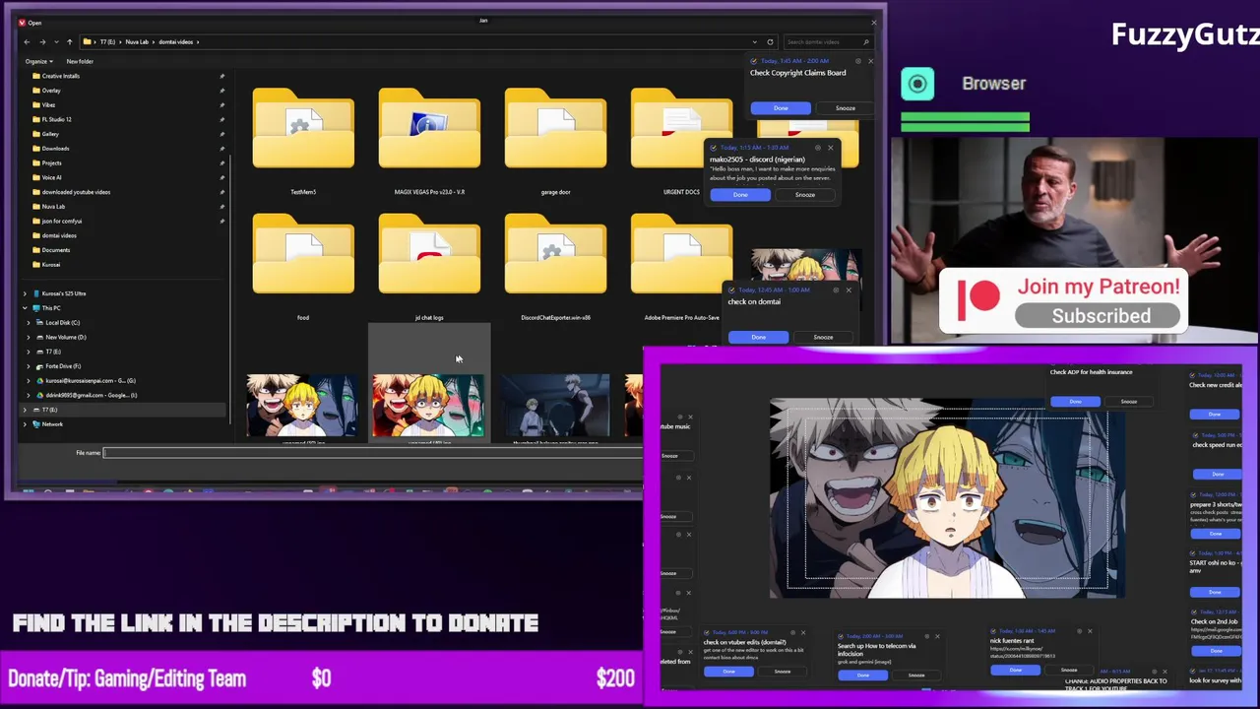Click the File name input field
Viewport: 1260px width, 709px height.
point(372,453)
